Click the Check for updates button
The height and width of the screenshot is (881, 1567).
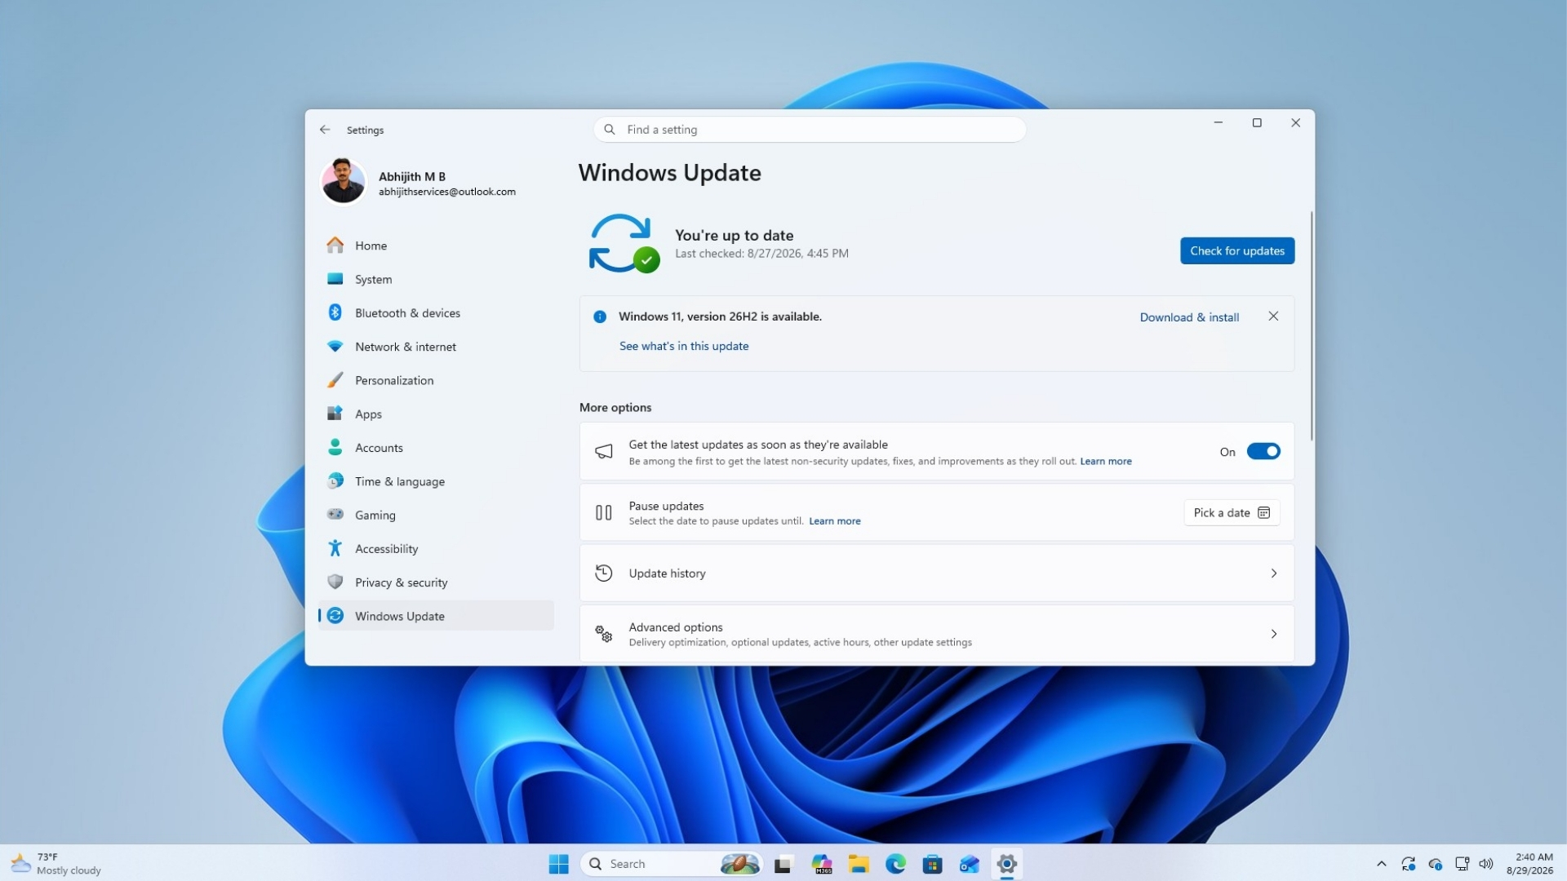[1236, 250]
